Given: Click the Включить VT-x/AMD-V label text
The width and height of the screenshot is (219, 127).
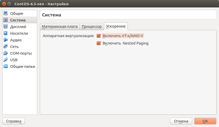Looking at the screenshot, I should click(x=123, y=36).
